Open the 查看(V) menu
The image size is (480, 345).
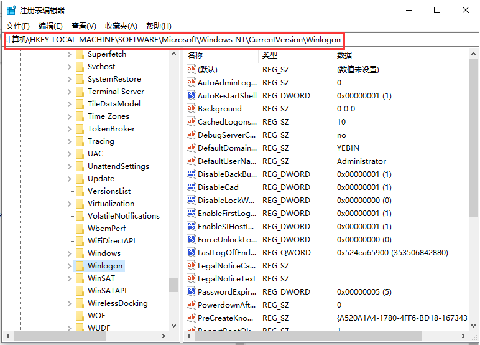[83, 26]
